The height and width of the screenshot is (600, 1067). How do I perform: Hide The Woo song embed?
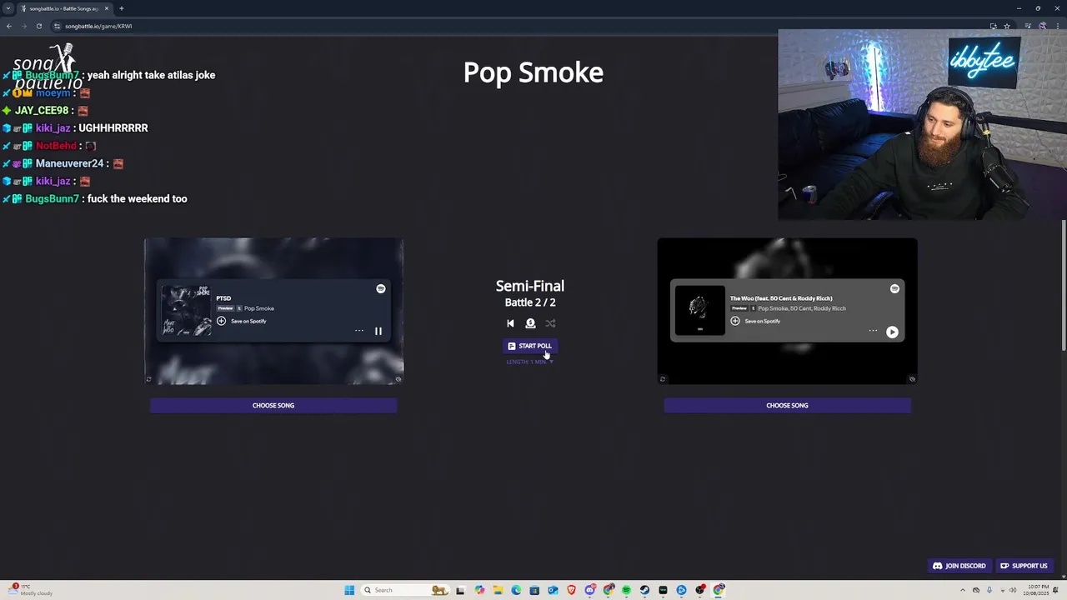click(x=912, y=379)
